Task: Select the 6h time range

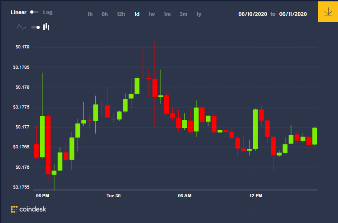Action: pos(105,14)
